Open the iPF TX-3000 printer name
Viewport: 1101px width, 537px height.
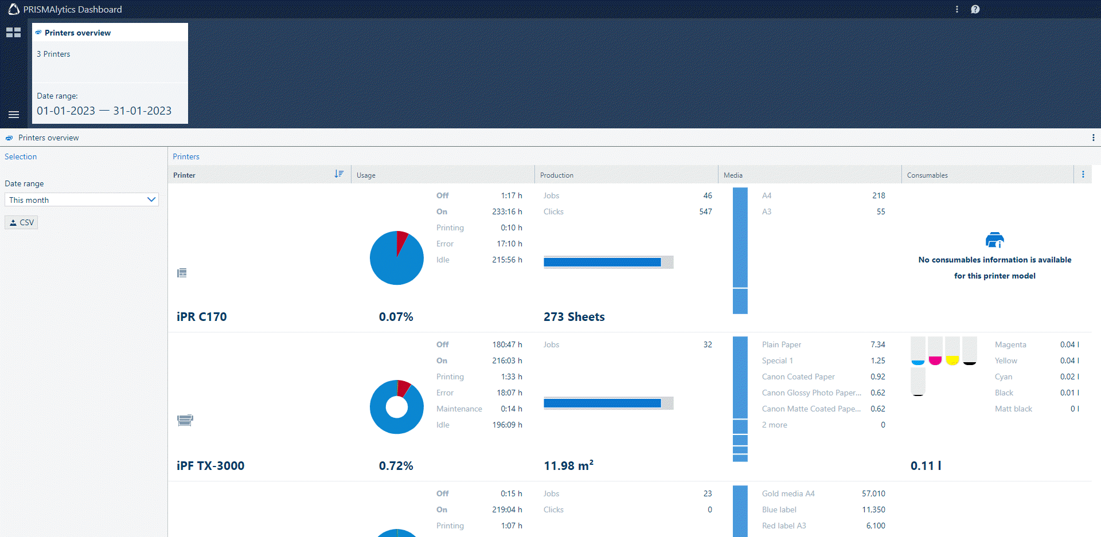(210, 465)
